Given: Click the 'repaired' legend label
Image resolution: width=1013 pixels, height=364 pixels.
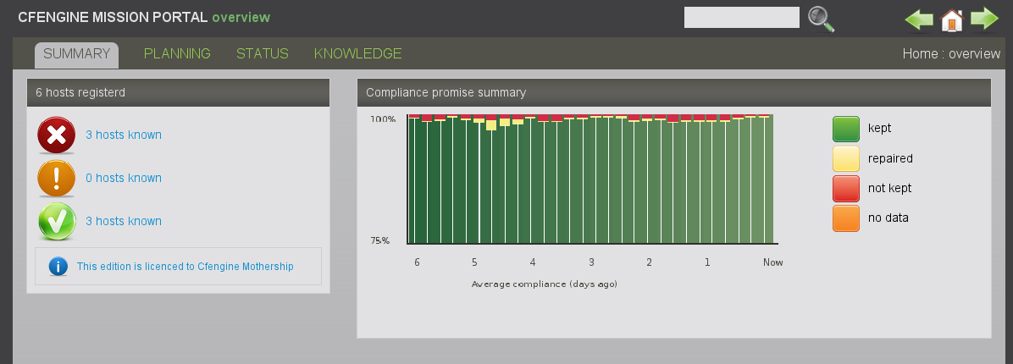Looking at the screenshot, I should (890, 159).
